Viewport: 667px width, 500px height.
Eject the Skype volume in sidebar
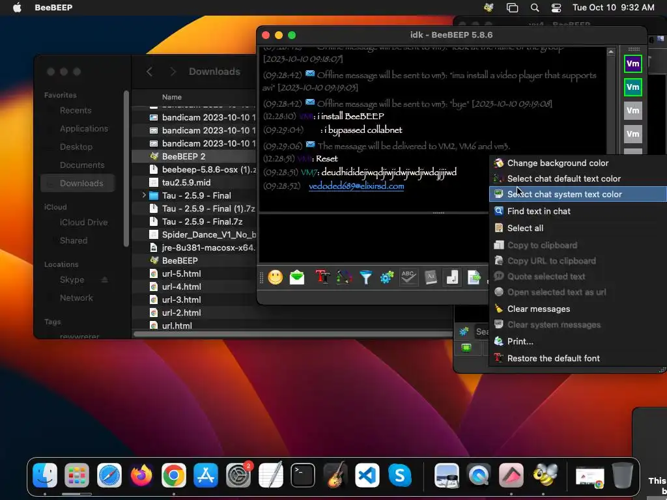click(105, 280)
